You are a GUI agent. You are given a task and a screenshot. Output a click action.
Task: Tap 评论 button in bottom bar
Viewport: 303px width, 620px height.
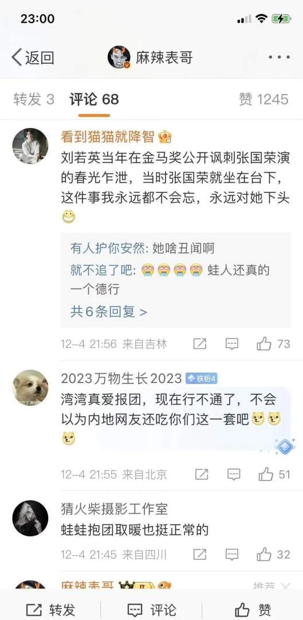[x=151, y=609]
